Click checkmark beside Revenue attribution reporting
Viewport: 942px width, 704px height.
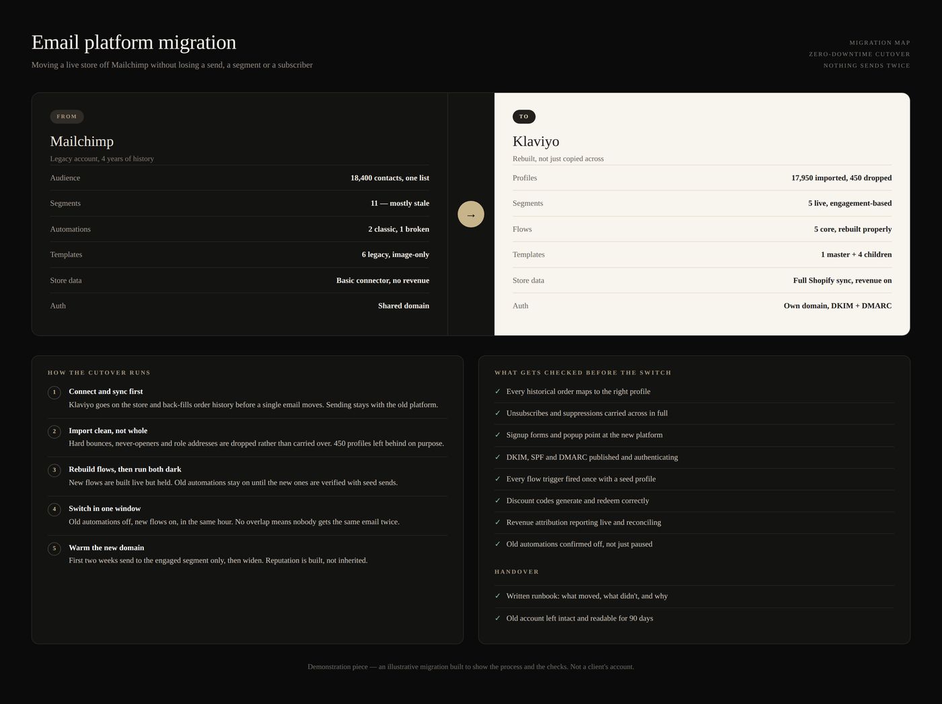498,522
